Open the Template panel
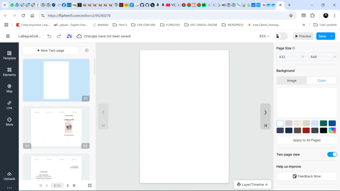340x191 pixels. click(x=9, y=55)
